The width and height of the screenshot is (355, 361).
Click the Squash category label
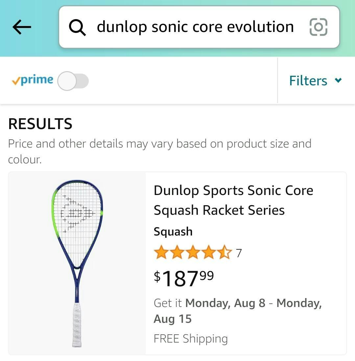(x=173, y=232)
